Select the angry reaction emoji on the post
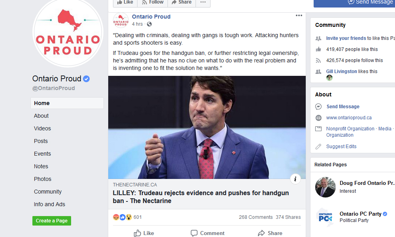The width and height of the screenshot is (395, 237). (x=116, y=217)
